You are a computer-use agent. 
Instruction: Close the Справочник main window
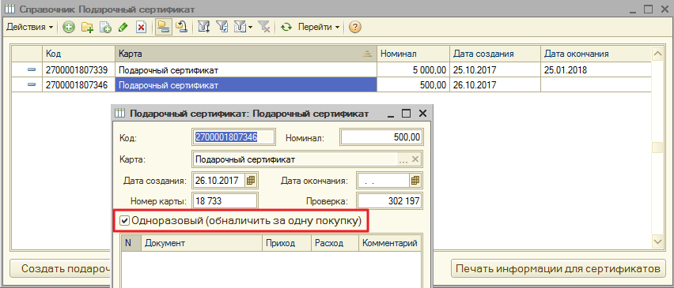click(x=665, y=9)
